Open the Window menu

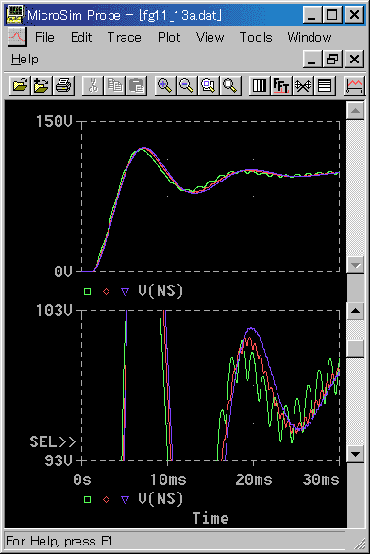310,38
